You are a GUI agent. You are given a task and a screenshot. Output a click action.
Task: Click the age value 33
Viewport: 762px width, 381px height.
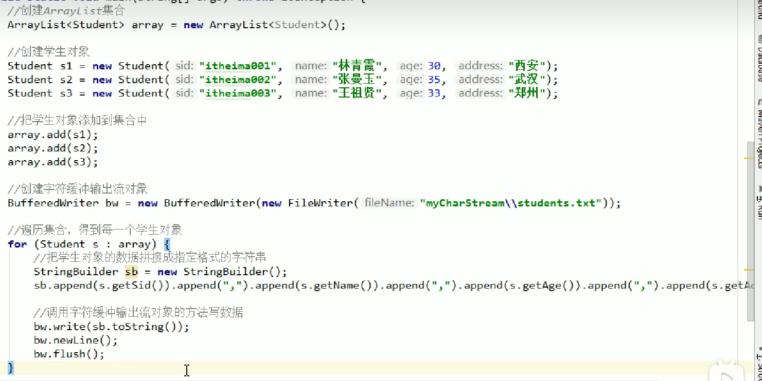[434, 93]
